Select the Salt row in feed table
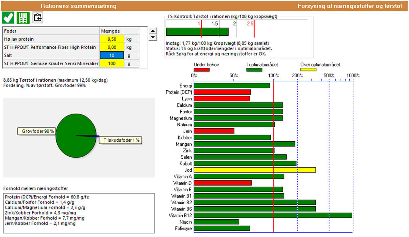Viewport: 409px width, 237px height. 51,55
